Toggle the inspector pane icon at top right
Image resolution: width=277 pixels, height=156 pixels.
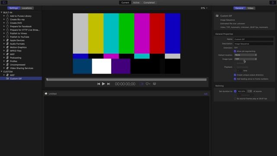[273, 3]
